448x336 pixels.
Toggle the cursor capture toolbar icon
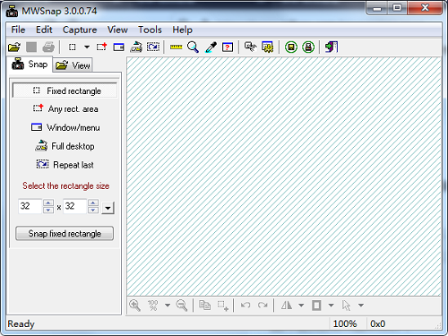pos(250,47)
